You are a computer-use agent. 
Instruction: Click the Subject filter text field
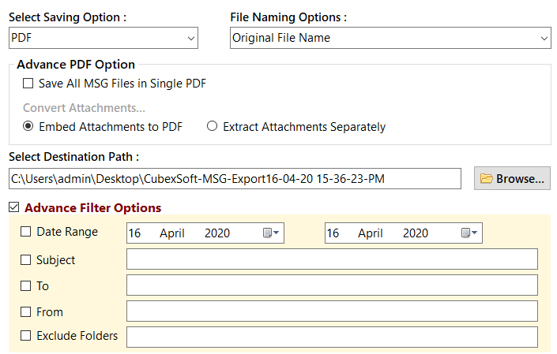coord(332,259)
